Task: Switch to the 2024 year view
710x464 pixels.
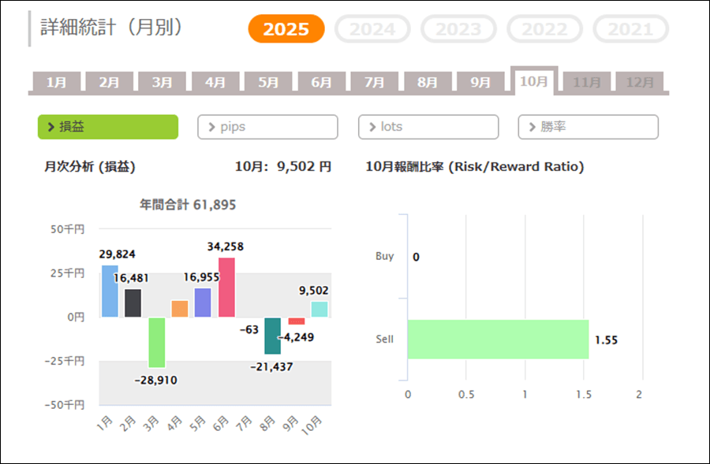Action: (372, 29)
